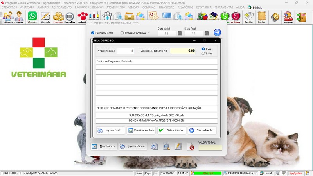The height and width of the screenshot is (176, 313).
Task: Click the blue arrow search button
Action: (x=217, y=32)
